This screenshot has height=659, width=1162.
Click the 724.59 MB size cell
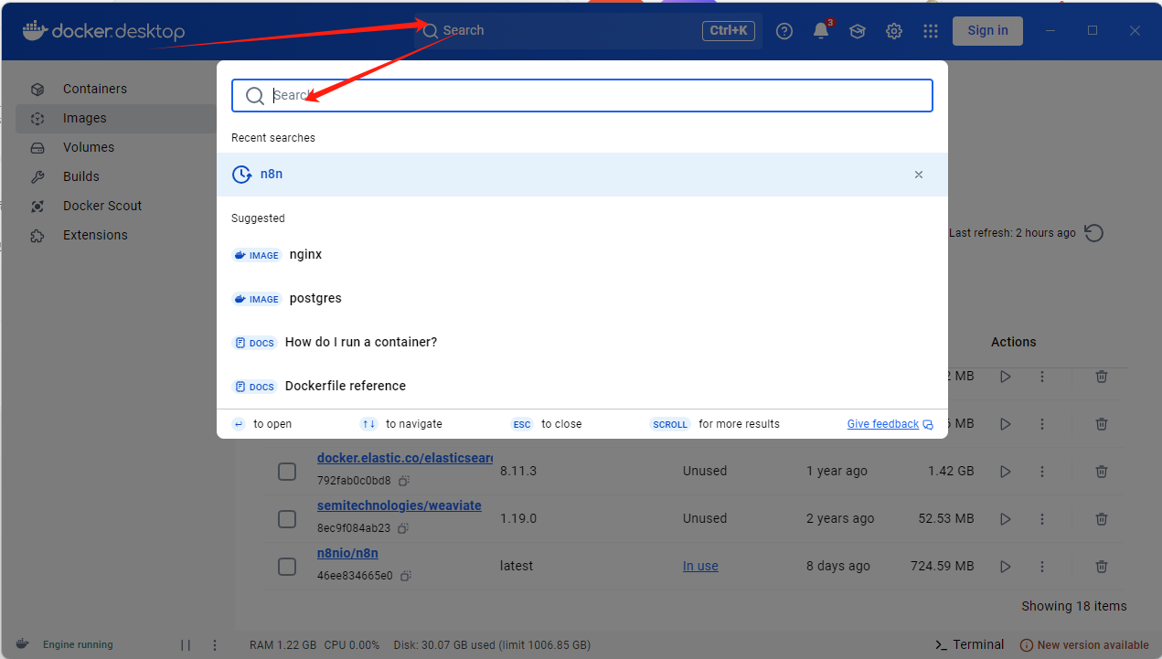coord(943,567)
